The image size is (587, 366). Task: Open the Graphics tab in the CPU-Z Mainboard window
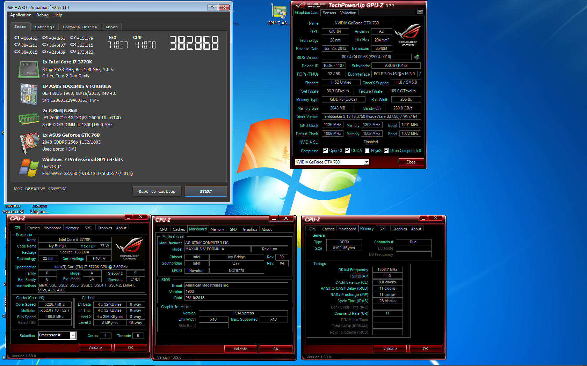250,229
